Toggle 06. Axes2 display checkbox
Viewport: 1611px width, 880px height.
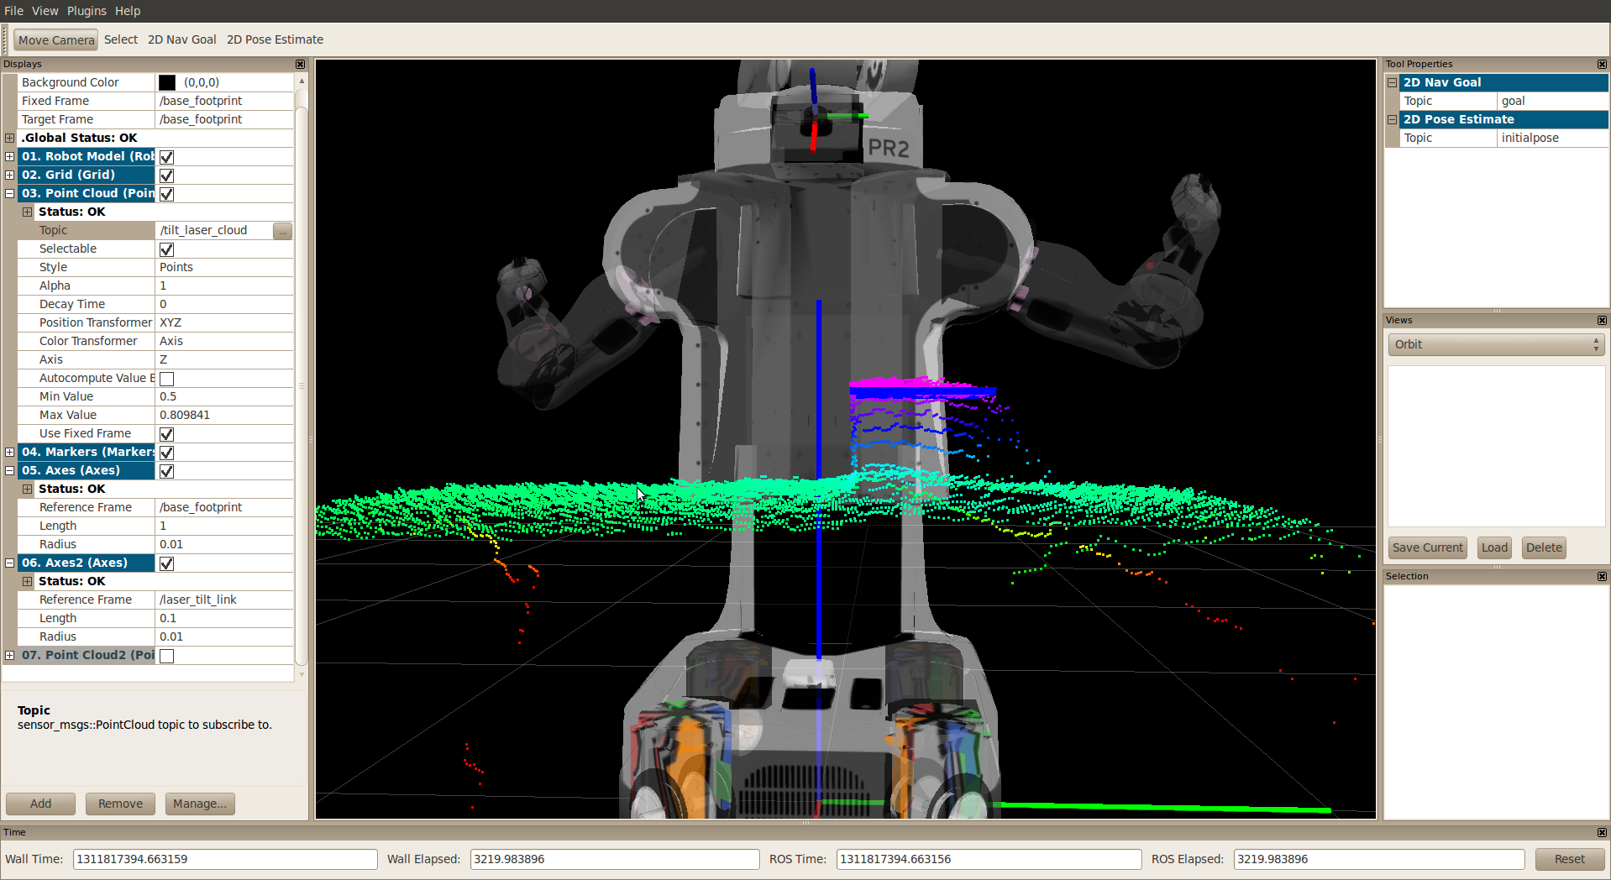click(166, 563)
